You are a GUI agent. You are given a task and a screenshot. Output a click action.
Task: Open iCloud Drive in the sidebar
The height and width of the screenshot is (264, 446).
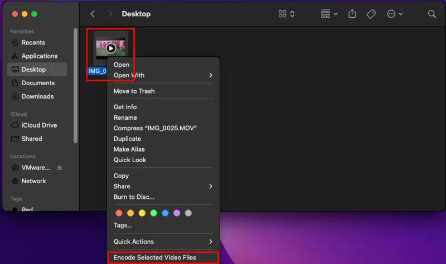pyautogui.click(x=37, y=125)
